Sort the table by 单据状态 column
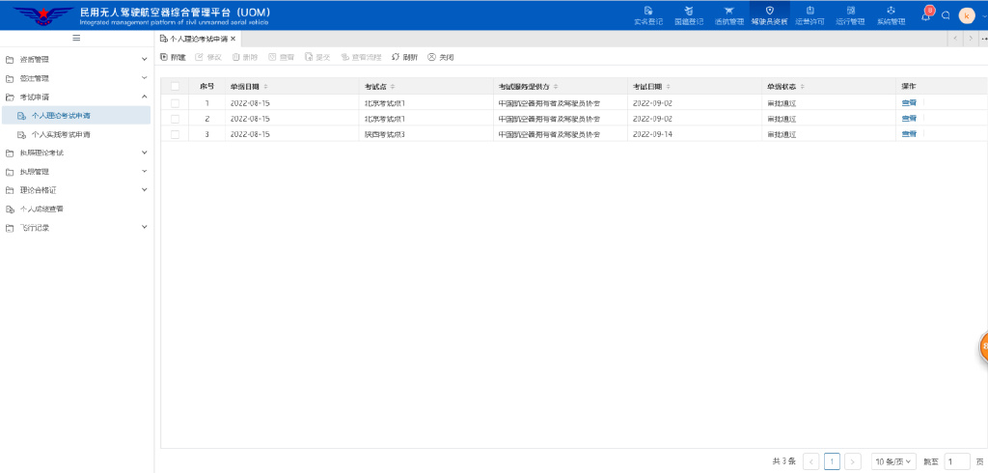Viewport: 988px width, 473px height. tap(802, 87)
